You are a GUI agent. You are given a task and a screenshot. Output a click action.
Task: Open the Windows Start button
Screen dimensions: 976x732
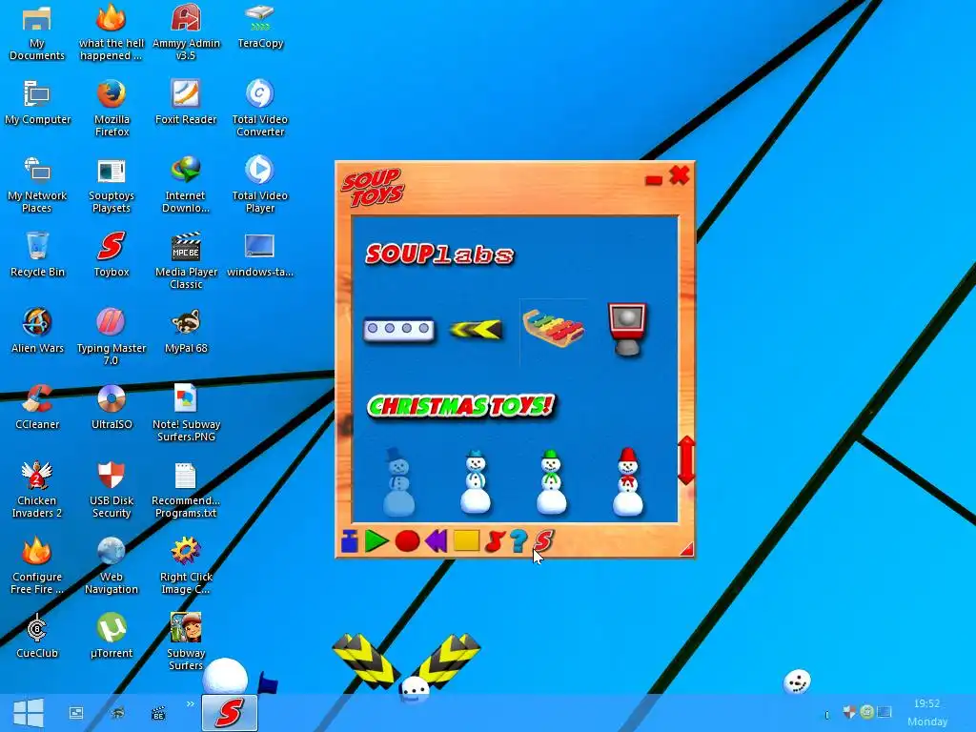click(28, 713)
